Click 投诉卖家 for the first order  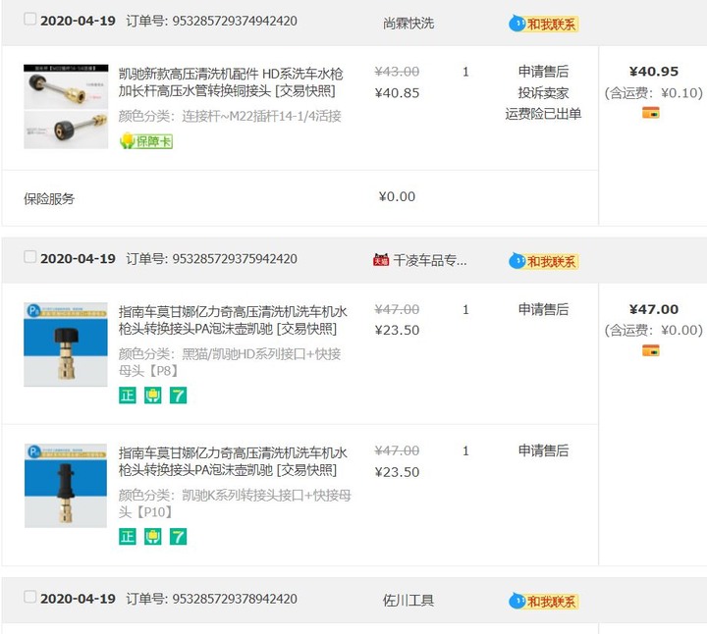click(543, 93)
